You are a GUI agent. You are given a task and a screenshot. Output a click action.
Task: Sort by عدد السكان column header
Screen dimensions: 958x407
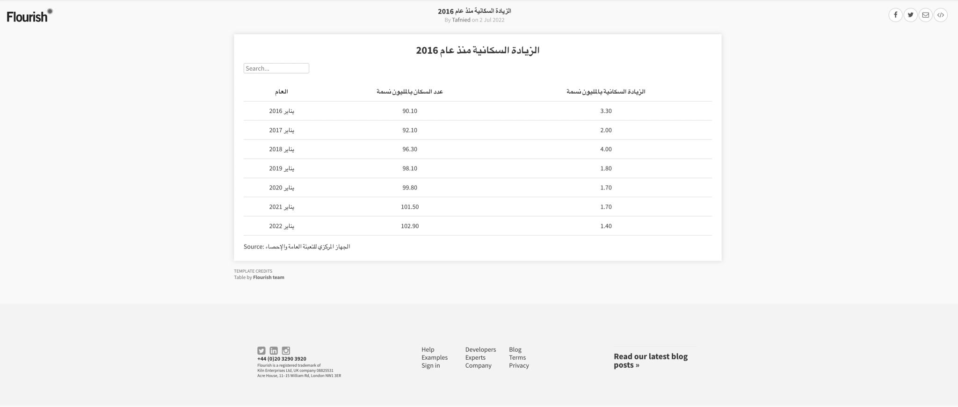click(x=409, y=92)
